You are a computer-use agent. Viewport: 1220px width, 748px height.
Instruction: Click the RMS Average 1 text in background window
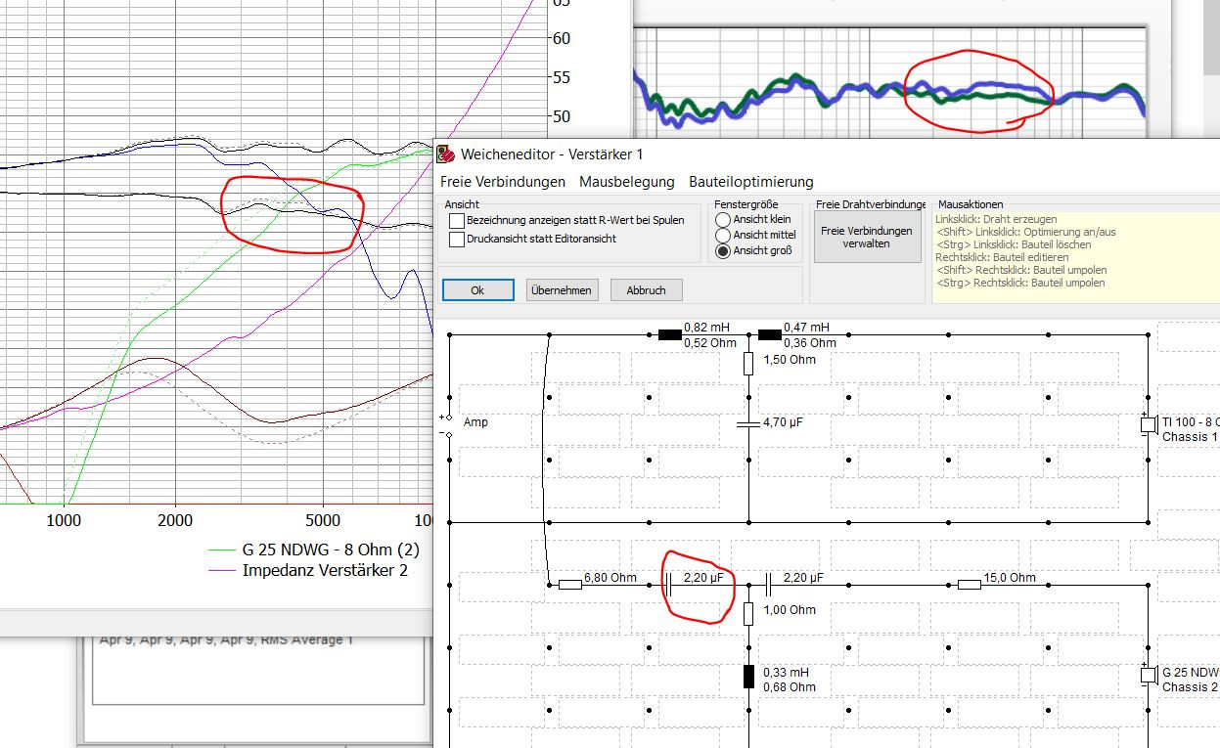coord(306,640)
